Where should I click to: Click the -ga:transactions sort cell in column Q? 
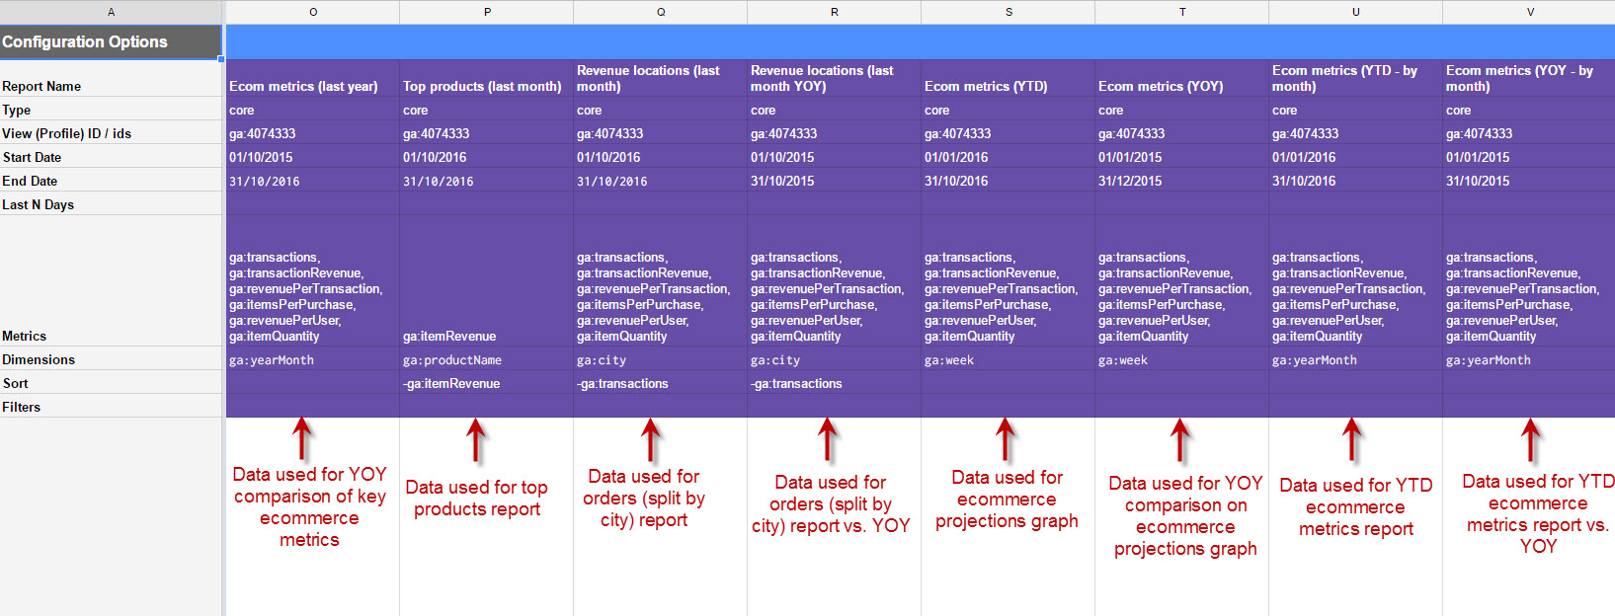coord(661,383)
